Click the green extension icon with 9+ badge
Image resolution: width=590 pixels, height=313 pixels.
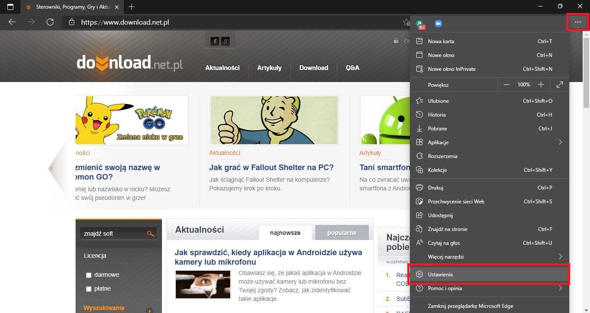(x=420, y=24)
